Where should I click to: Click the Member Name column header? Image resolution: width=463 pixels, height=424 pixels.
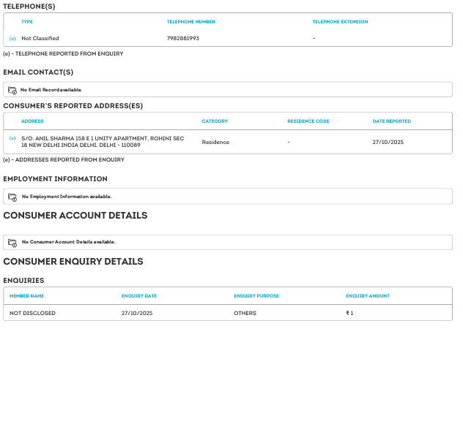click(x=26, y=296)
